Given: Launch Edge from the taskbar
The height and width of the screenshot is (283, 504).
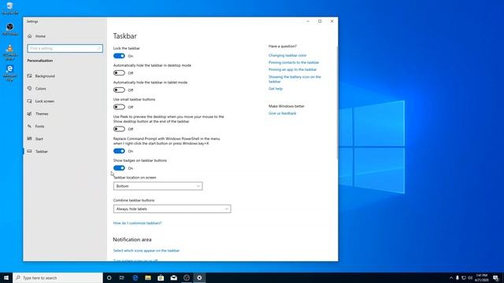Looking at the screenshot, I should [x=135, y=277].
